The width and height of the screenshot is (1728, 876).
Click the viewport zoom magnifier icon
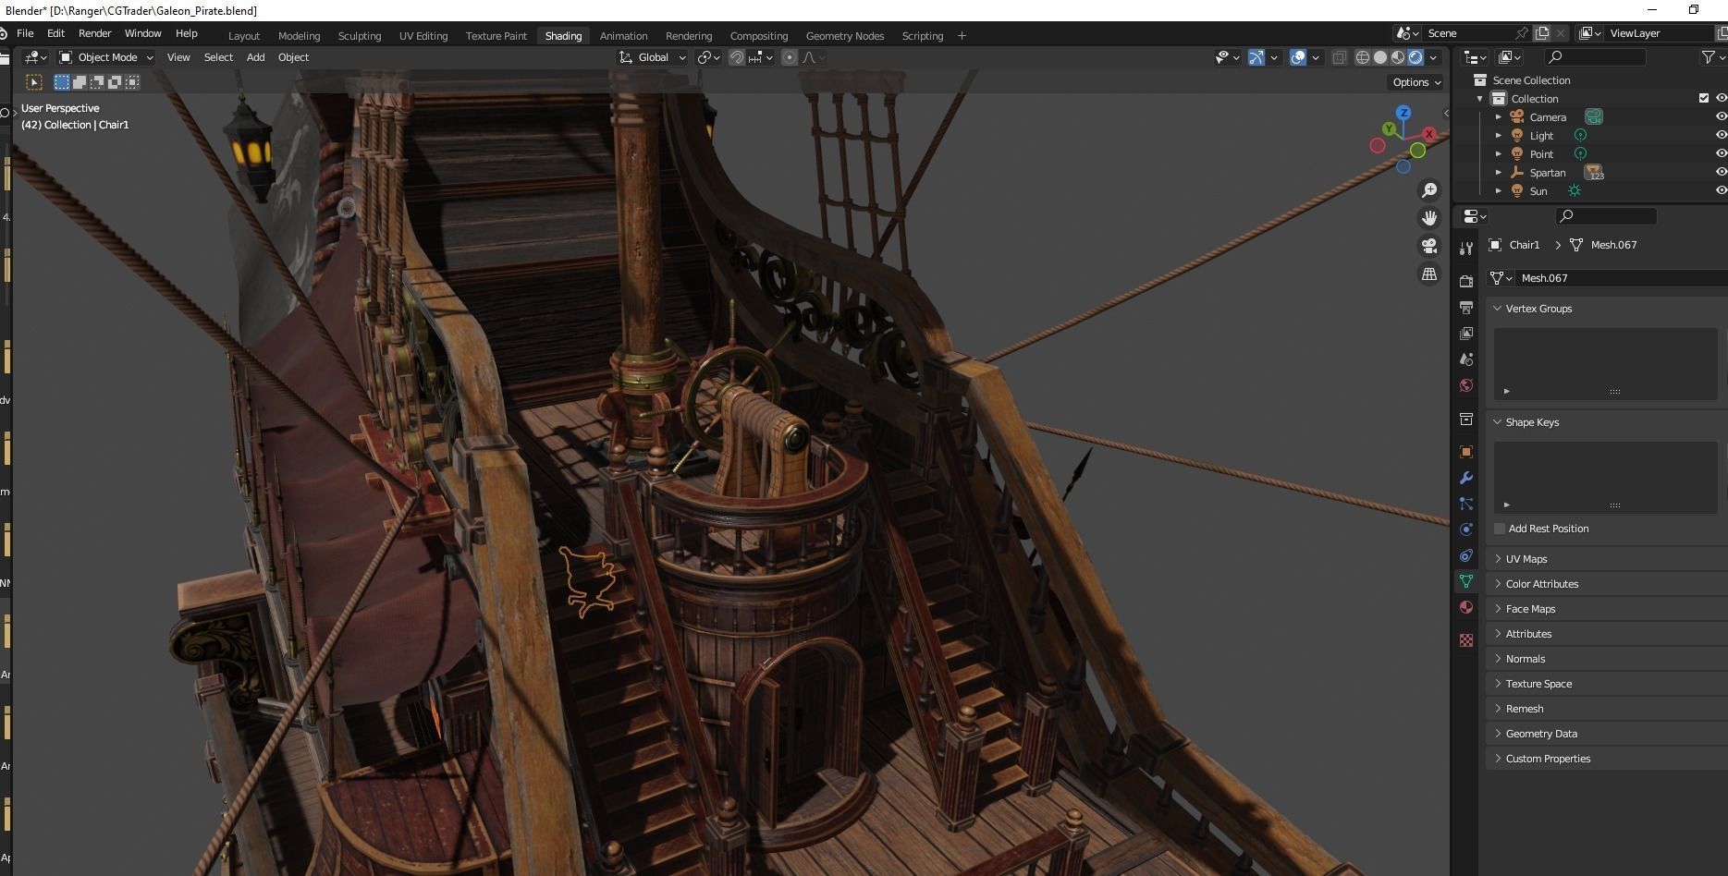1429,190
